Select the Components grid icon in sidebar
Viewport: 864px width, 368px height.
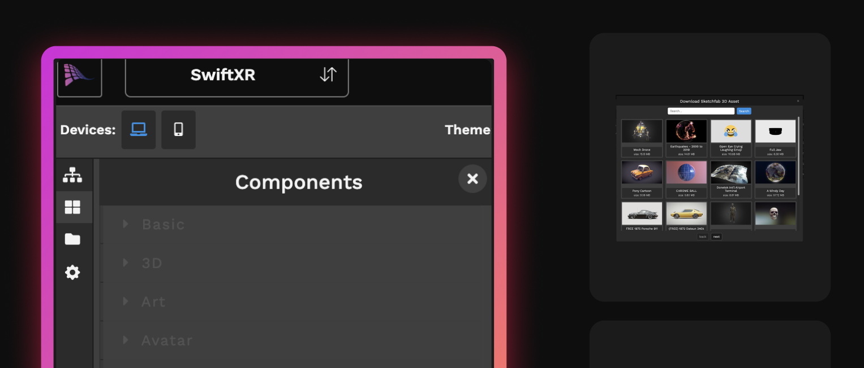(72, 207)
